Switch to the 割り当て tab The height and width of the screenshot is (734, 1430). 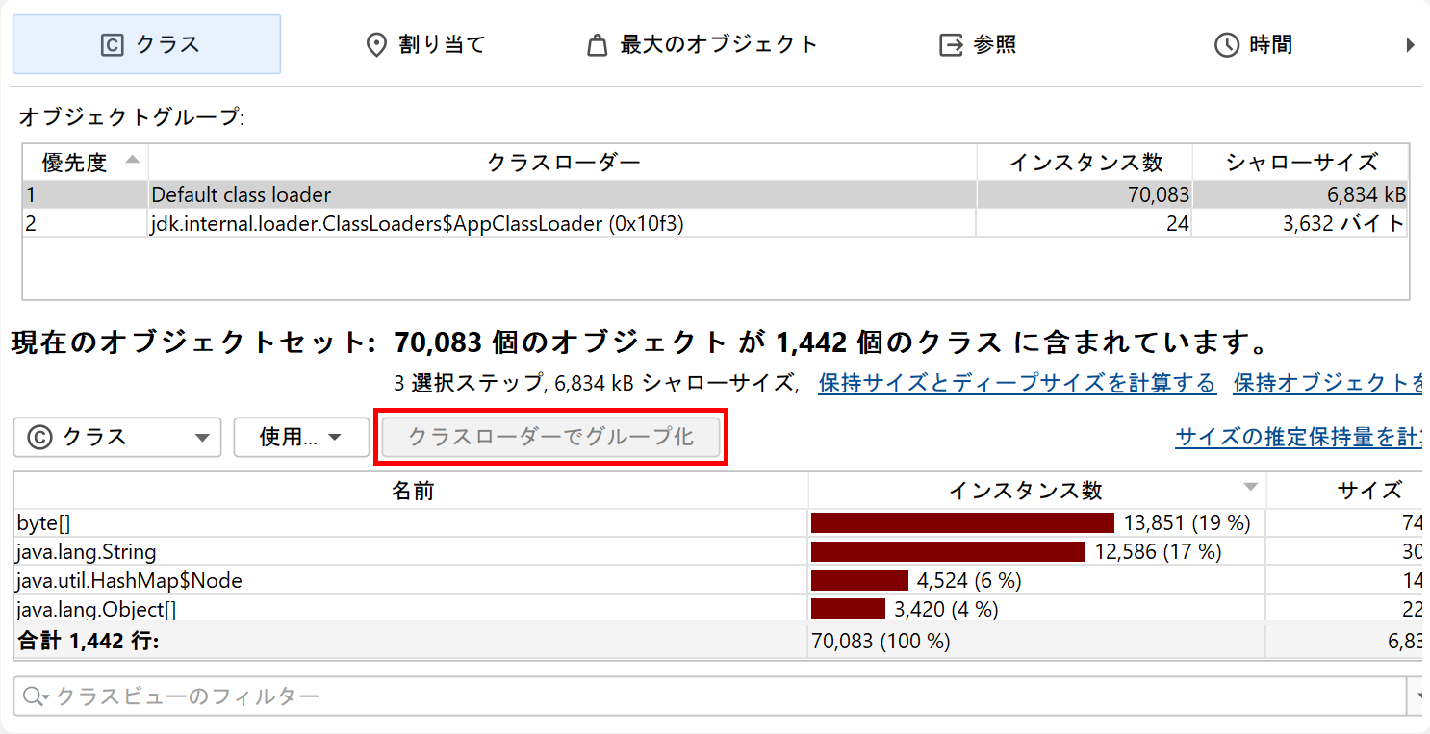[x=426, y=44]
